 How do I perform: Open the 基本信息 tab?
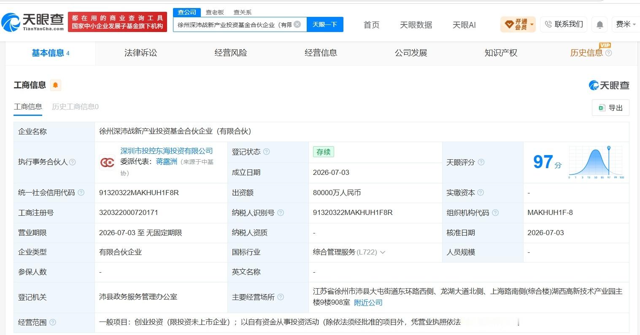[x=50, y=53]
